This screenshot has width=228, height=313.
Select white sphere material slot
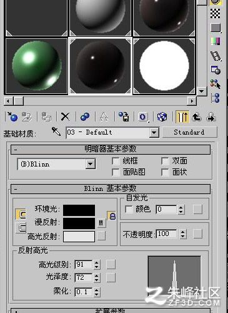coord(164,66)
